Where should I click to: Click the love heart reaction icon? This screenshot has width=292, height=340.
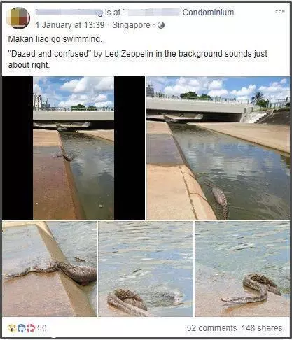(31, 328)
